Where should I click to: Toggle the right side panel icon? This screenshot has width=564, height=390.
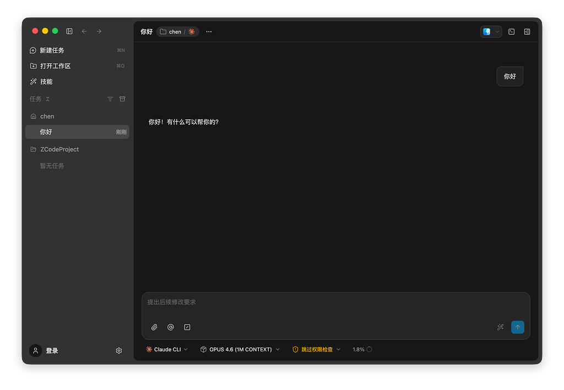(x=527, y=31)
